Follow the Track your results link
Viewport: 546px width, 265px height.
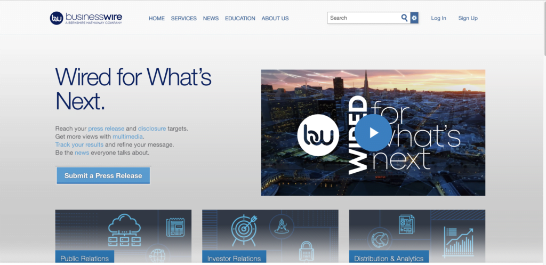[79, 144]
